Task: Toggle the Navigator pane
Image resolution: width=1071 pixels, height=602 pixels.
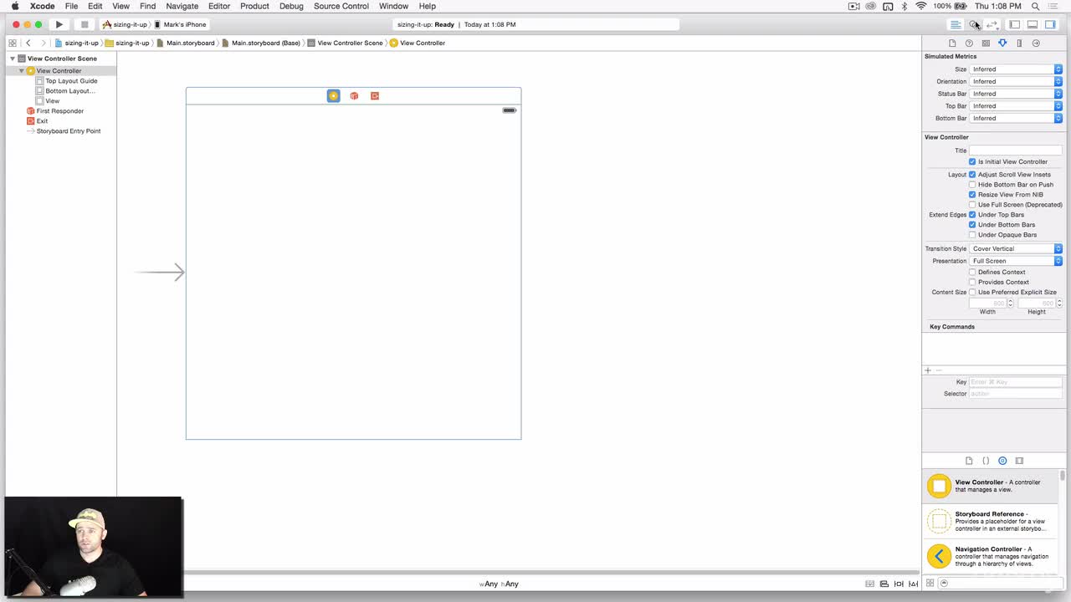Action: (x=1014, y=24)
